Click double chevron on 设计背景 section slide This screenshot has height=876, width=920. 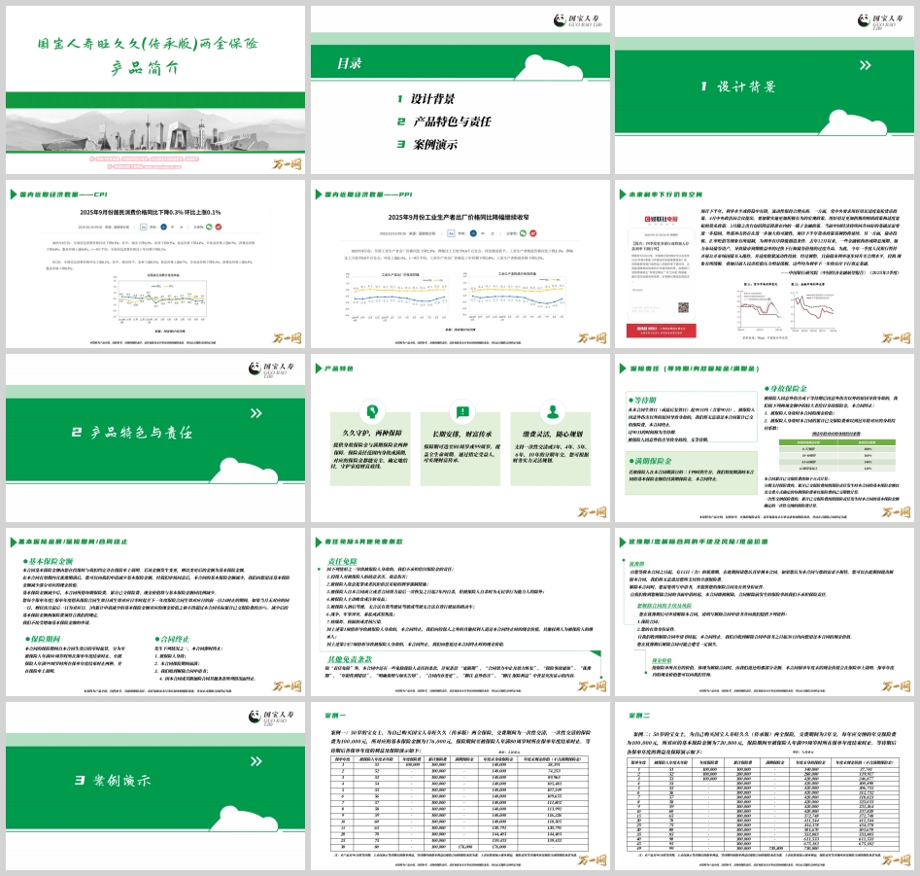[866, 66]
